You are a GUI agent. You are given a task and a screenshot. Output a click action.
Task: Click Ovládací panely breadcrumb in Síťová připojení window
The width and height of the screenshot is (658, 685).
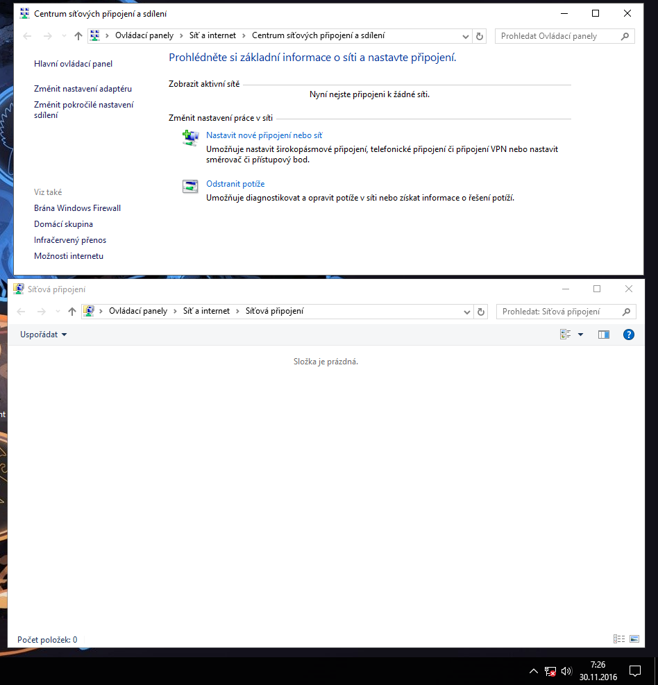[138, 311]
